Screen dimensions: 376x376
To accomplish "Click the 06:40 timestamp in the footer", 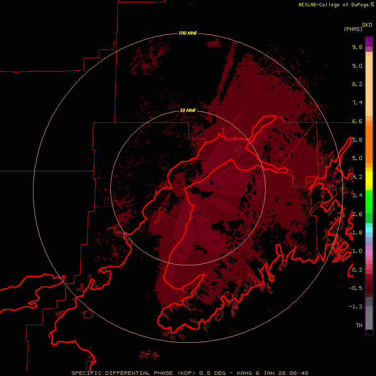I will tap(299, 373).
